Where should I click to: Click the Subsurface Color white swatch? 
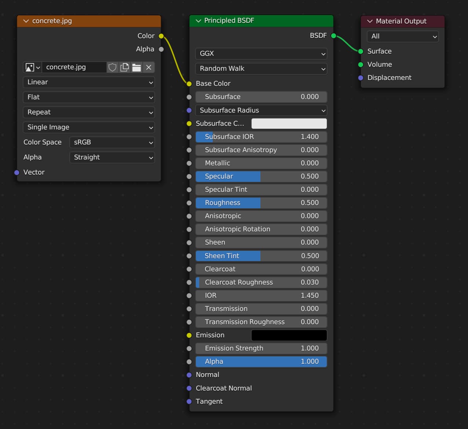coord(289,124)
